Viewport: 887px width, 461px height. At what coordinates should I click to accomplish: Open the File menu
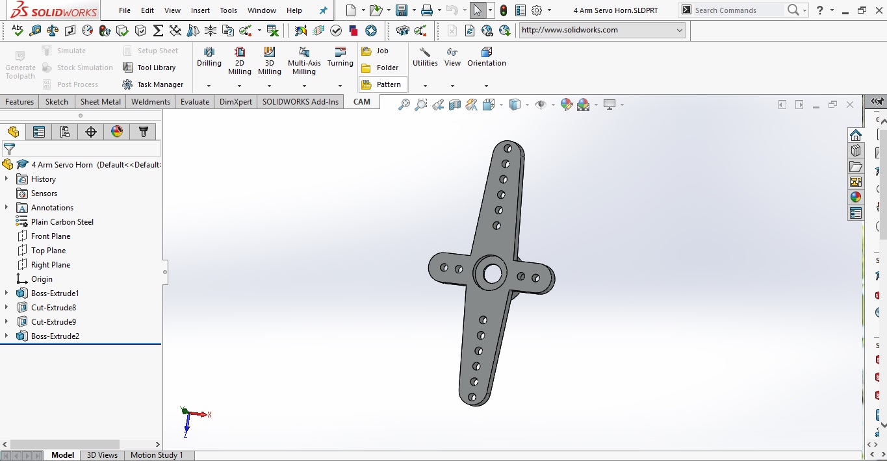point(125,10)
